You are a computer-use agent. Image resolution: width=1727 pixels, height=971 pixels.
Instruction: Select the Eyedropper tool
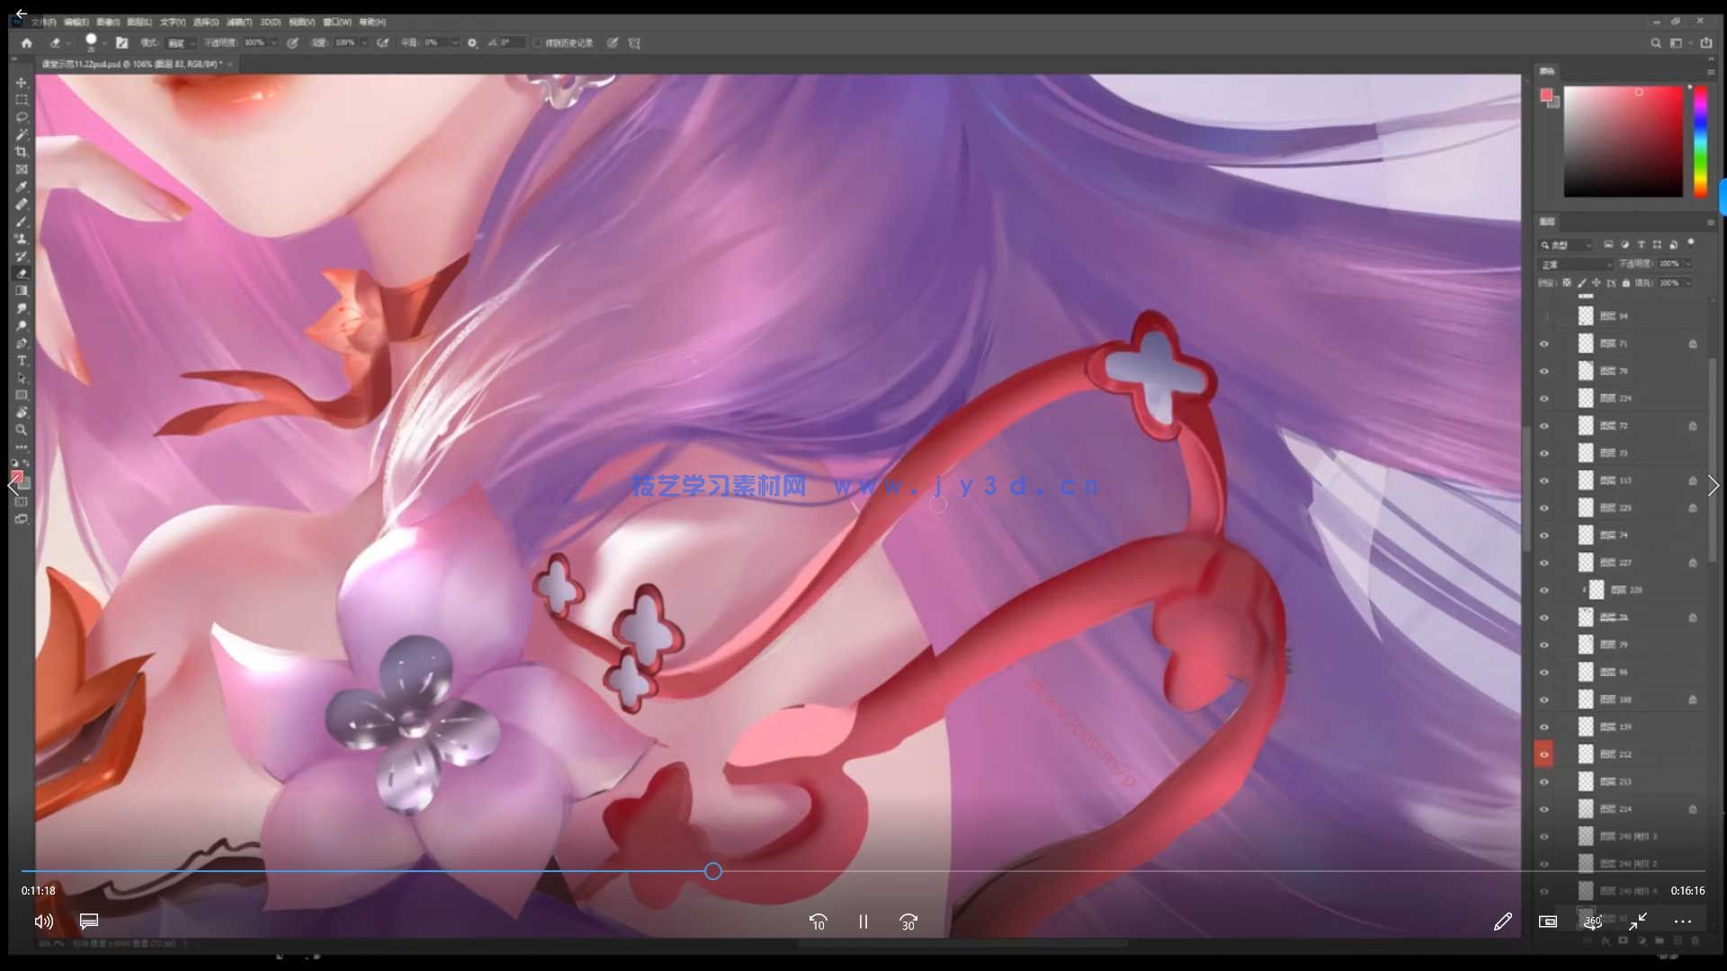(x=22, y=186)
